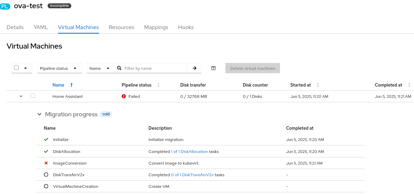Open the Name filter type dropdown
The height and width of the screenshot is (194, 414).
[x=100, y=68]
